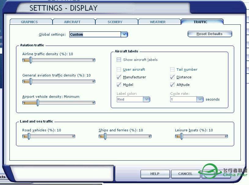The height and width of the screenshot is (185, 249).
Task: Open the Cycle rate dropdown arrow
Action: click(200, 99)
